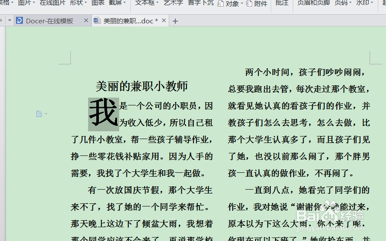Expand the 形状 dropdown arrow

85,3
